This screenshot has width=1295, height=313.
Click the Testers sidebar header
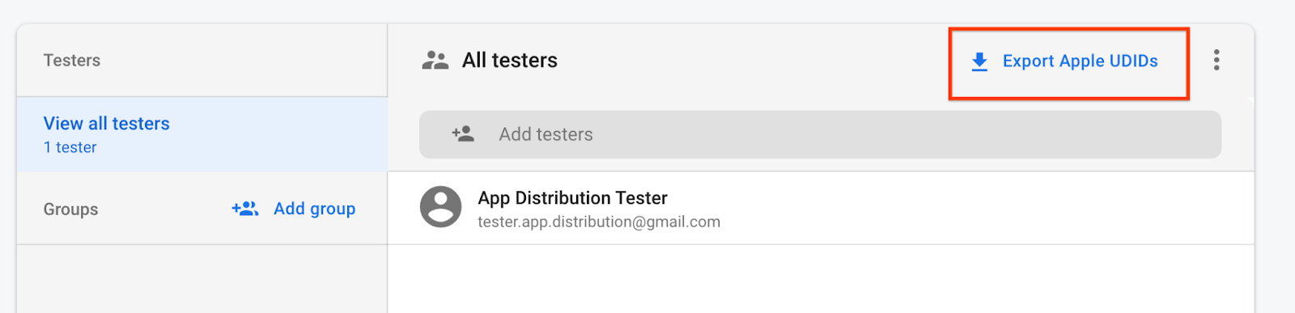(x=72, y=61)
